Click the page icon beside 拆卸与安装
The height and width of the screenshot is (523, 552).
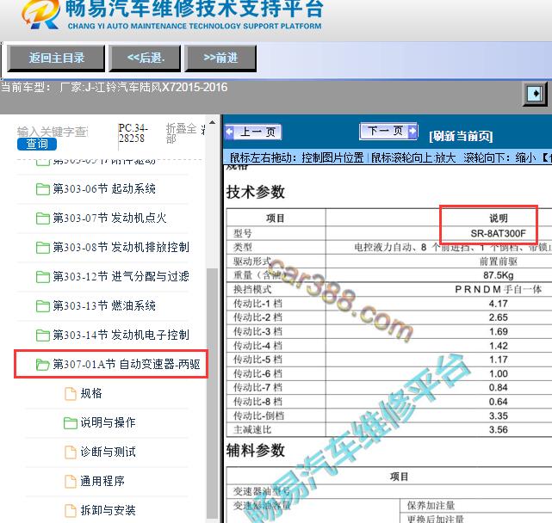[x=71, y=510]
